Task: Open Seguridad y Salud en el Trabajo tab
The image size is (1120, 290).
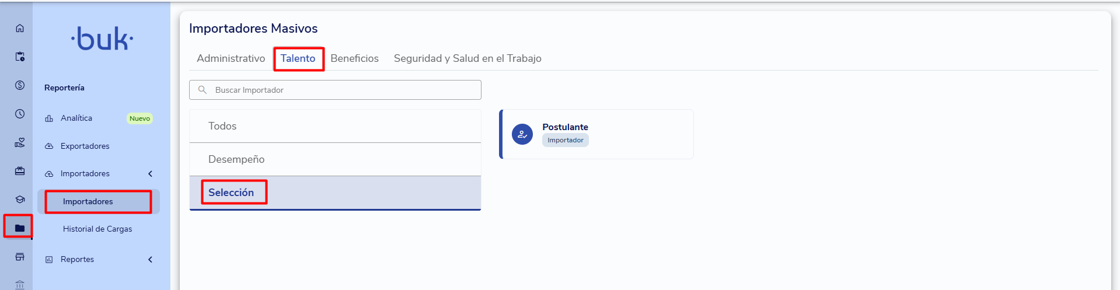Action: point(467,58)
